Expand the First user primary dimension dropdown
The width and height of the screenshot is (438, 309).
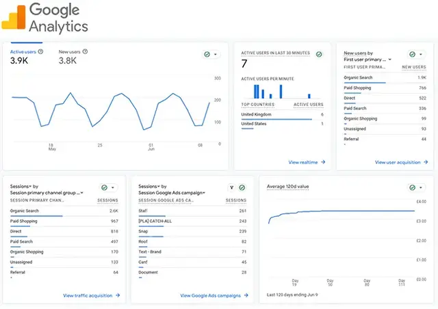coord(390,59)
